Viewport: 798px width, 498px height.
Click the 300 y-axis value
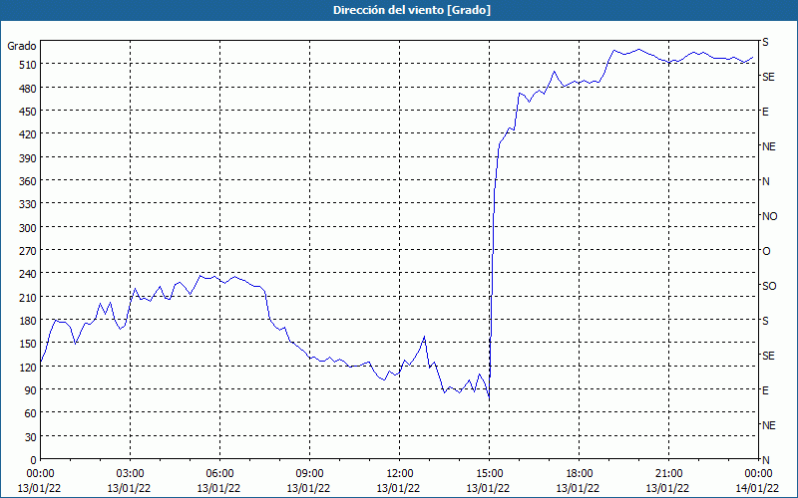click(x=28, y=228)
